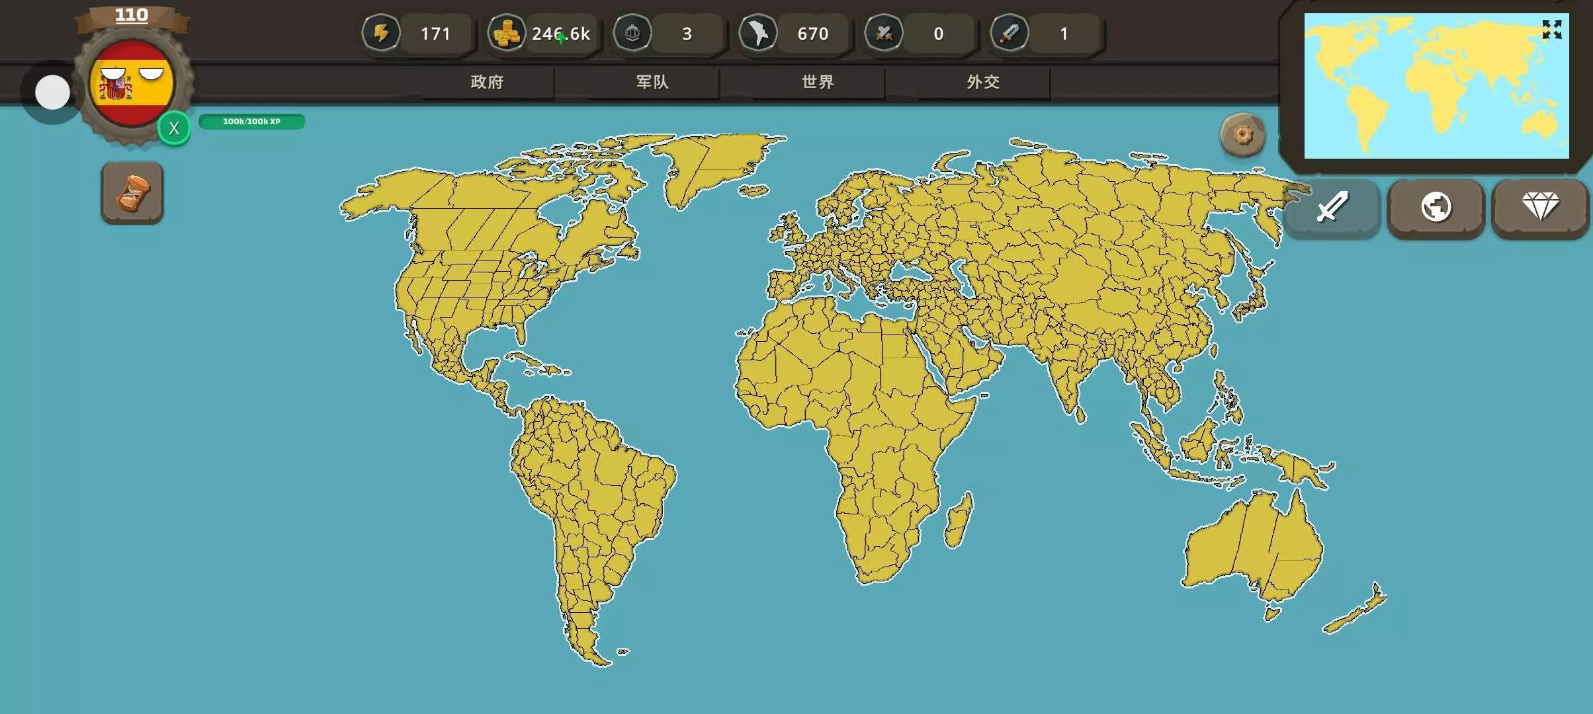
Task: Click the crossed swords battles icon
Action: point(884,33)
